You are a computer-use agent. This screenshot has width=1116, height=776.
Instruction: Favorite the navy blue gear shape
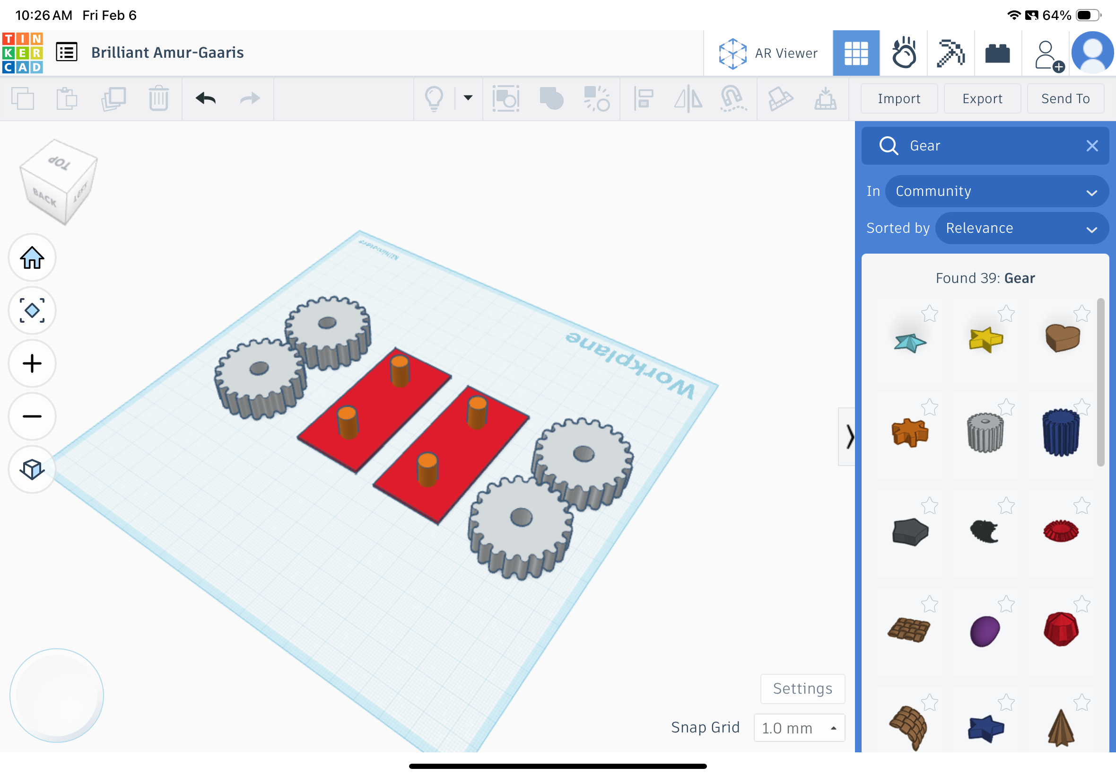(1081, 407)
